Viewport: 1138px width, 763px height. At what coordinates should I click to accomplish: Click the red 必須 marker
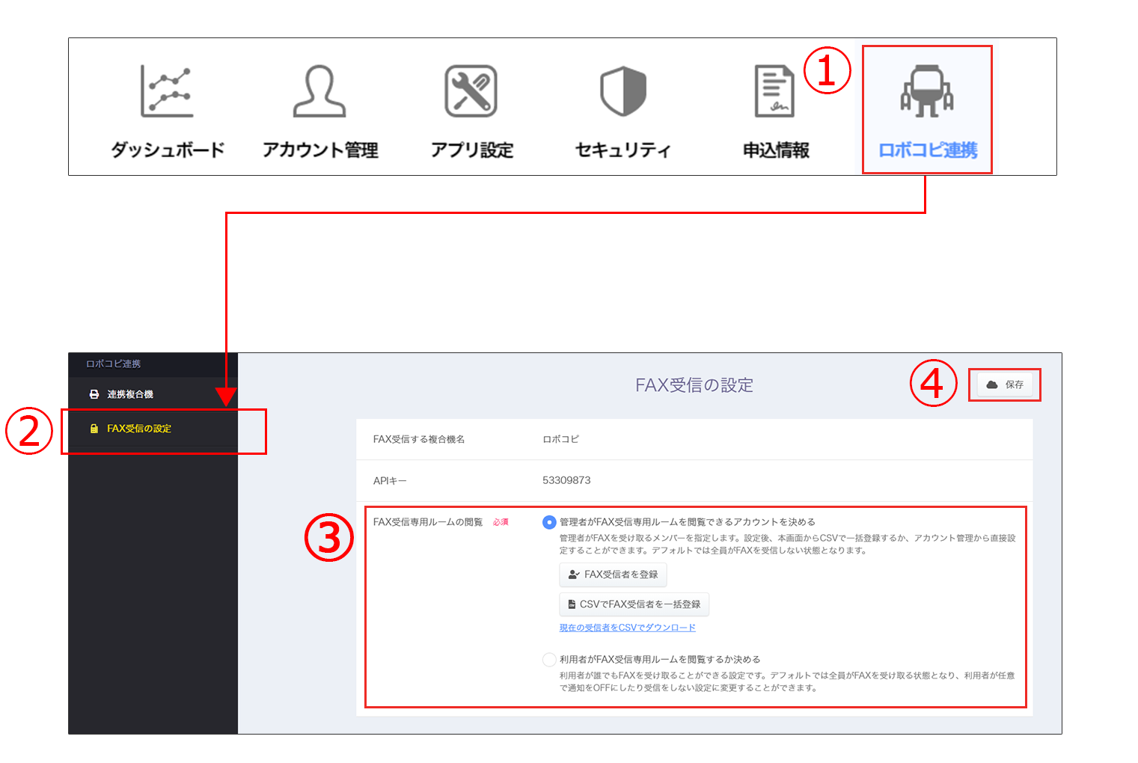click(x=501, y=522)
